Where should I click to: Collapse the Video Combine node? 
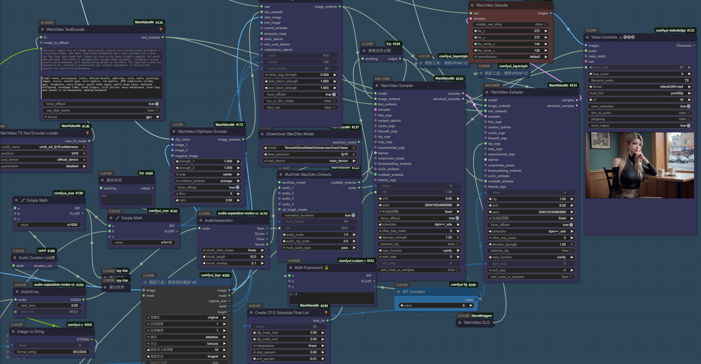(x=587, y=37)
